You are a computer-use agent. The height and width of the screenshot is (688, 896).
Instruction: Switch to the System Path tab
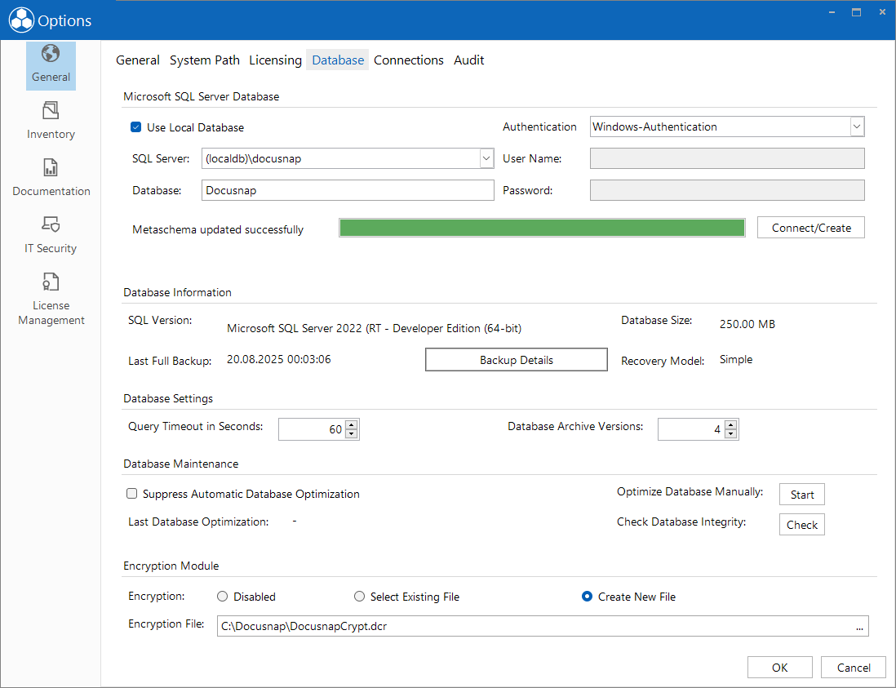point(205,60)
